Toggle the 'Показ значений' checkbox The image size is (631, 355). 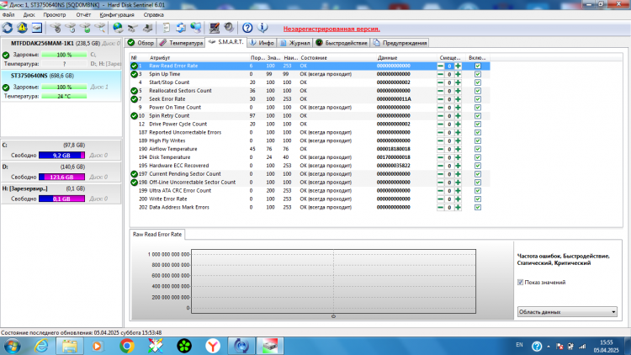pos(520,282)
